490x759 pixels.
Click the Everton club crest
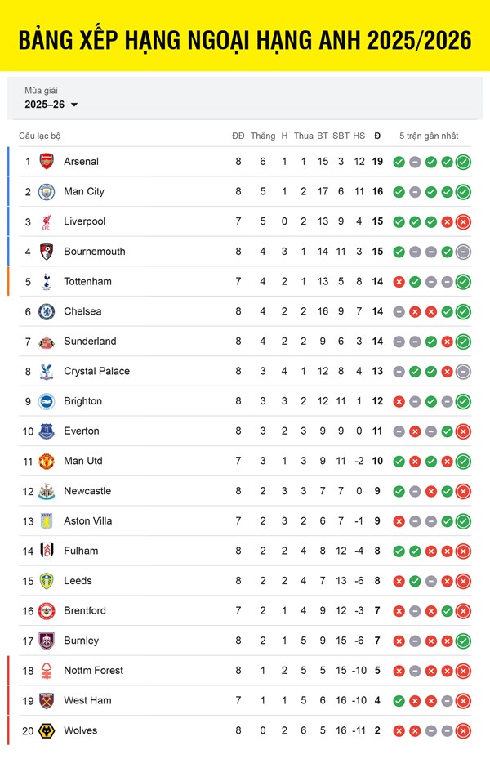[x=47, y=431]
